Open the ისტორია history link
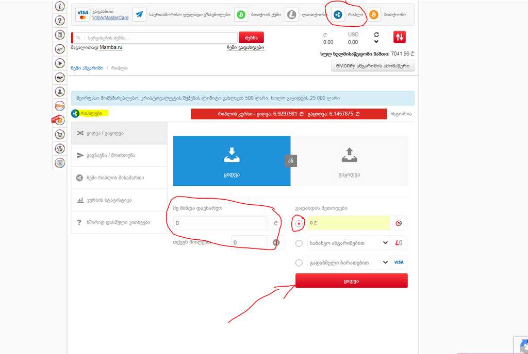The width and height of the screenshot is (528, 354). (x=401, y=114)
